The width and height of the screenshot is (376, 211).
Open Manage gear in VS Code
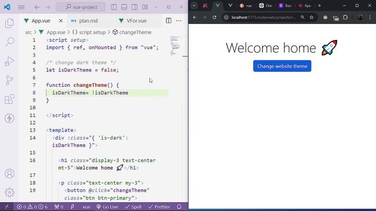point(9,192)
